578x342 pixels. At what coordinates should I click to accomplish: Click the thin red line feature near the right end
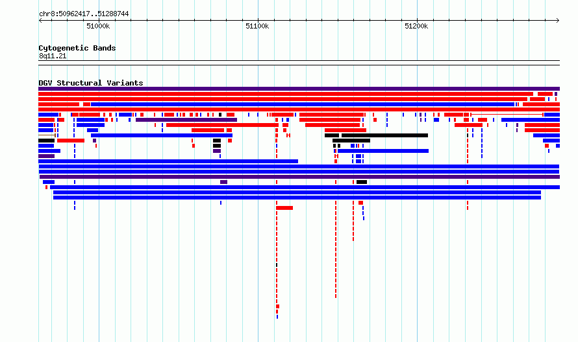pyautogui.click(x=507, y=115)
